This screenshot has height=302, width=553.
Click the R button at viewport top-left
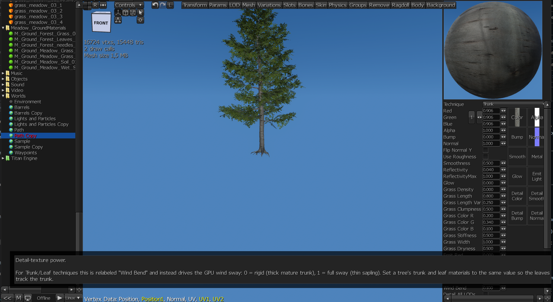[95, 5]
